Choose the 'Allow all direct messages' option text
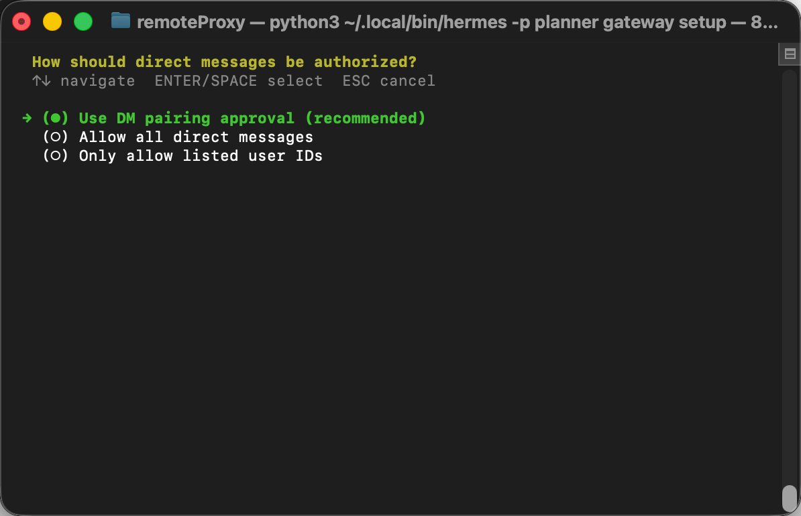 (196, 137)
